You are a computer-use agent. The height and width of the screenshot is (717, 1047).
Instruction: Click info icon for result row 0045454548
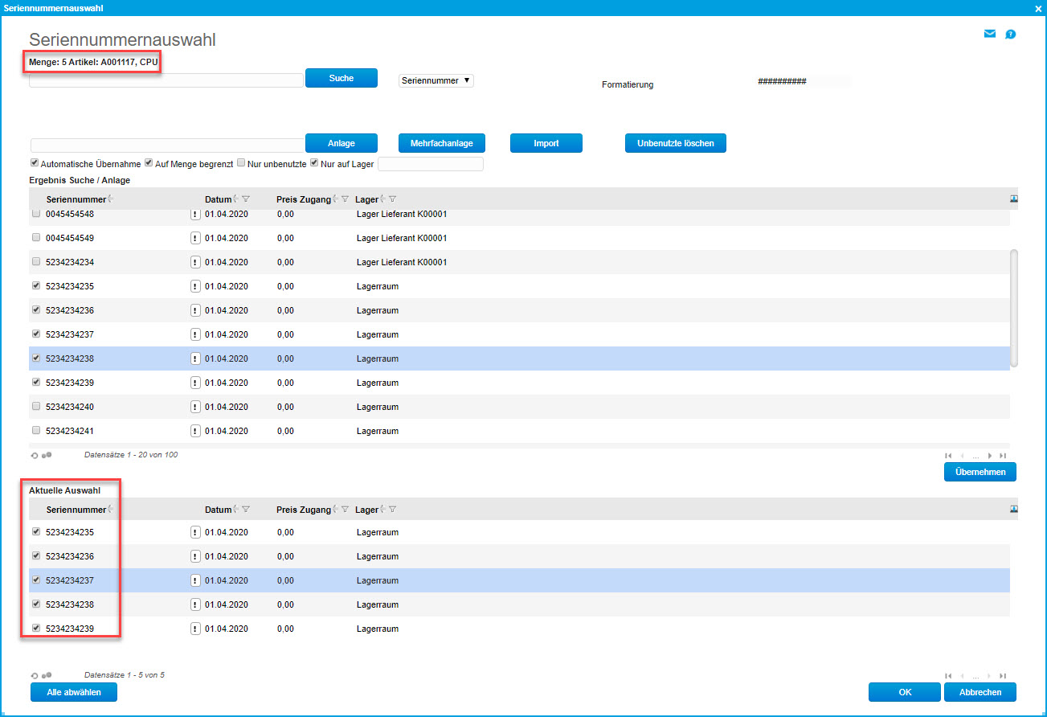coord(195,215)
